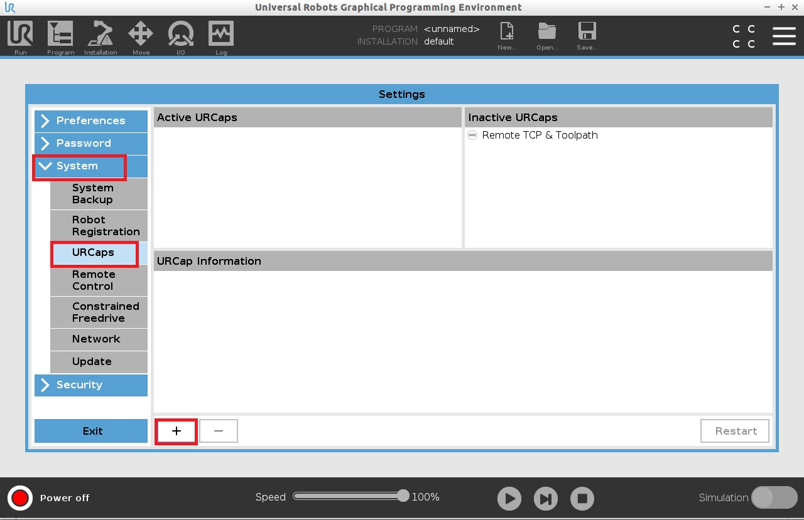Expand the Password section
804x520 pixels.
pos(91,143)
